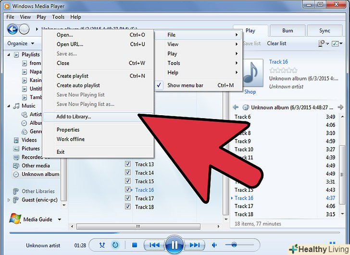Toggle Show menu bar option
Image resolution: width=350 pixels, height=255 pixels.
[x=199, y=85]
